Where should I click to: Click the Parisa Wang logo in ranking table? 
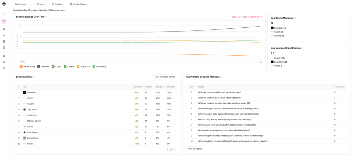pyautogui.click(x=25, y=138)
